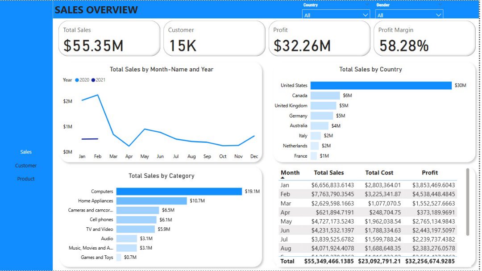The image size is (482, 271).
Task: Click the Month sort ascending arrow
Action: coord(283,178)
